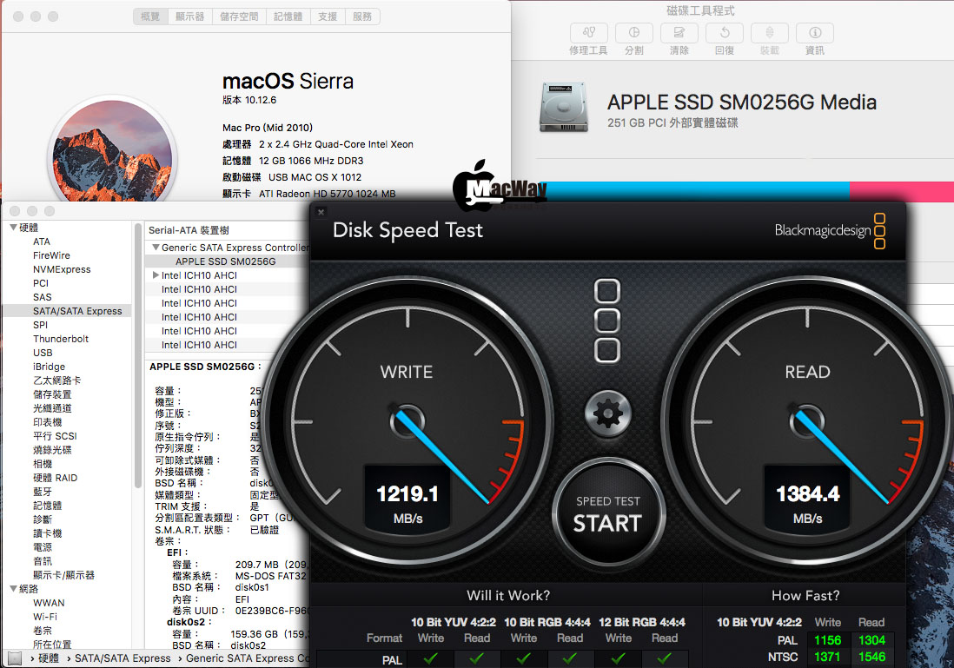This screenshot has width=954, height=668.
Task: Select ATA in hardware sidebar
Action: 42,241
